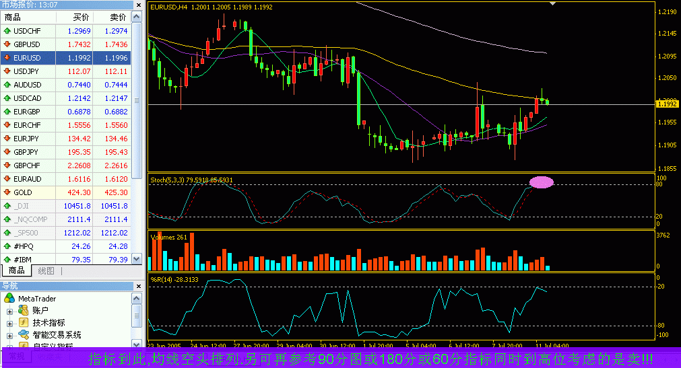Click navigator scrollbar up arrow
This screenshot has width=681, height=368.
[x=136, y=299]
